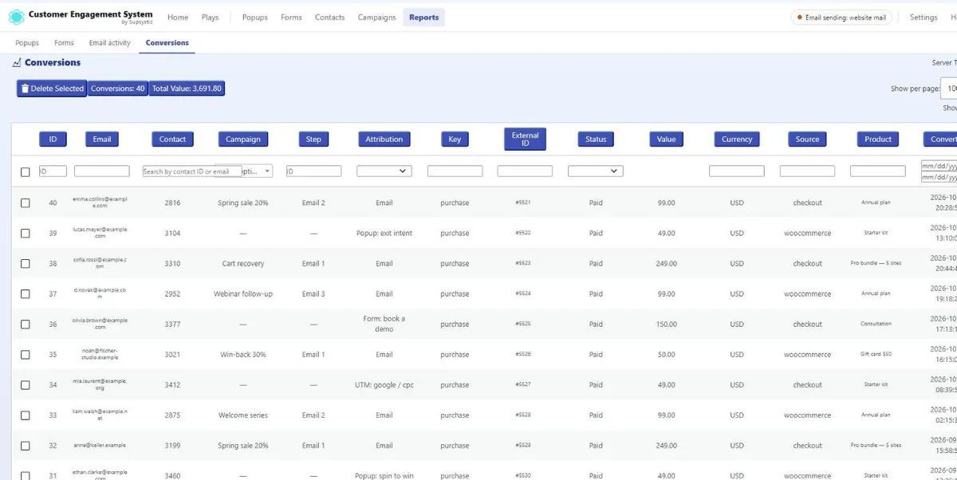
Task: Click contact 2816 in the first row
Action: point(172,203)
